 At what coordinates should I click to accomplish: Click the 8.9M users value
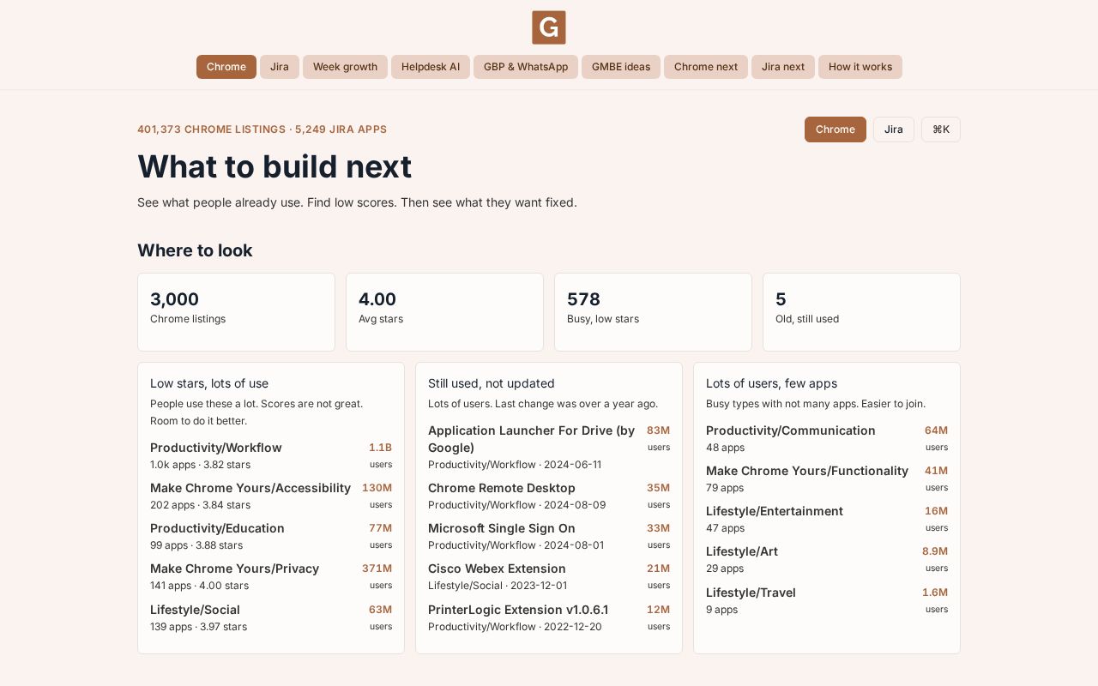(x=935, y=551)
